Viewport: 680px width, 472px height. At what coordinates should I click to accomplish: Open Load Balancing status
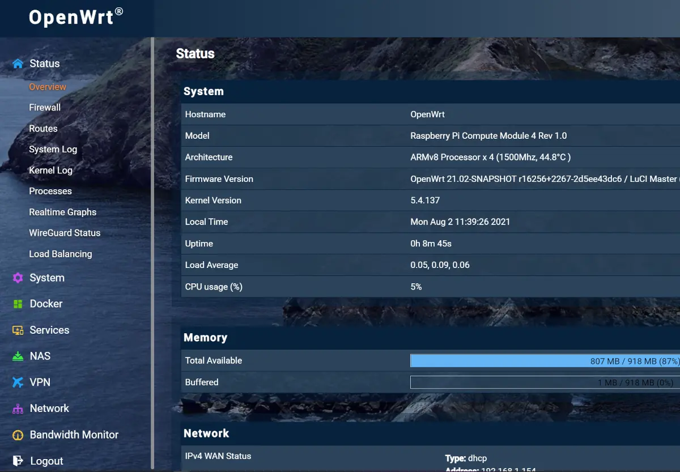coord(61,254)
